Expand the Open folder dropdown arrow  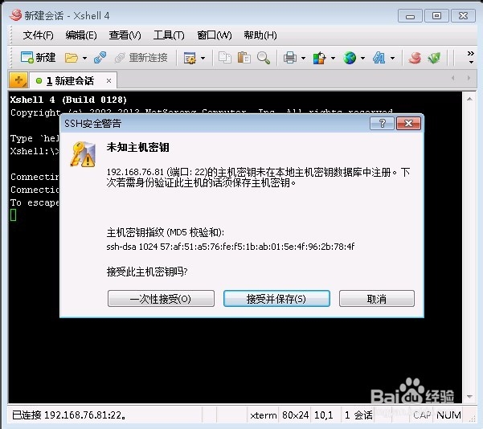(x=84, y=58)
